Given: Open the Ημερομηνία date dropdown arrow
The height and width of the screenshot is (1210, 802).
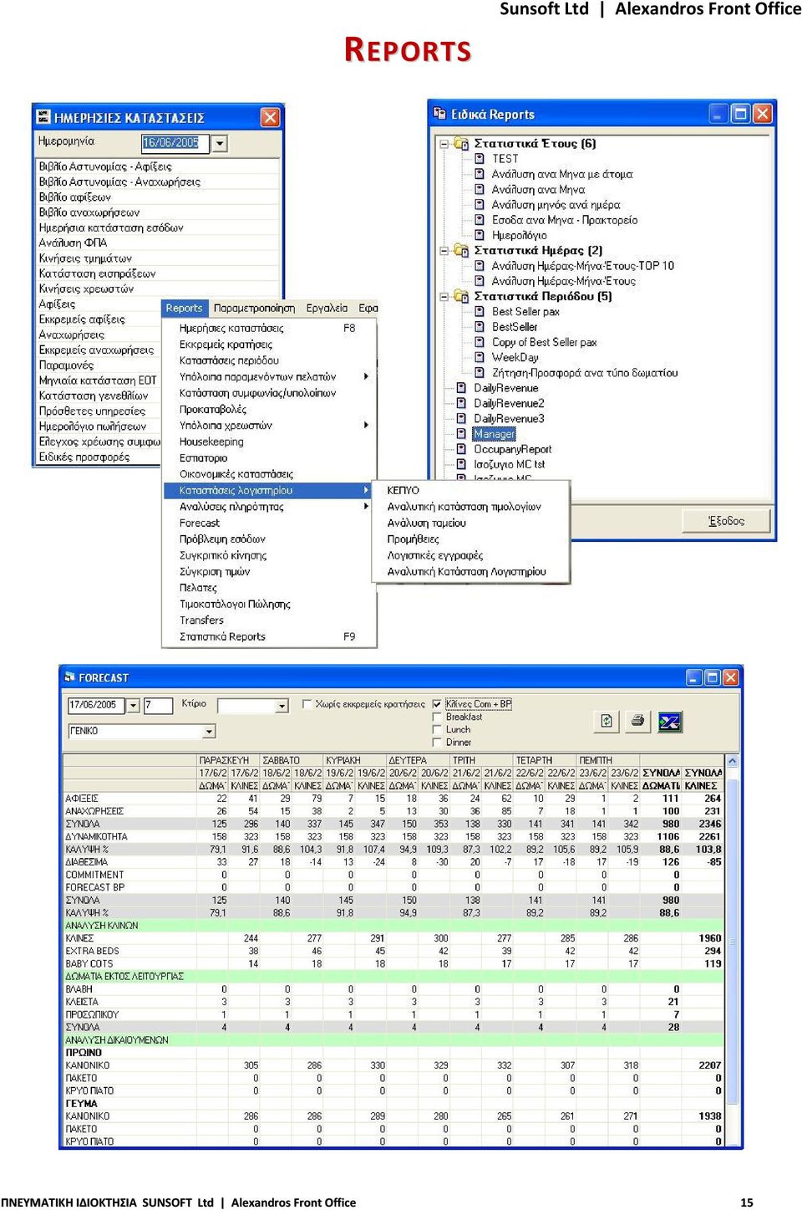Looking at the screenshot, I should pyautogui.click(x=219, y=143).
